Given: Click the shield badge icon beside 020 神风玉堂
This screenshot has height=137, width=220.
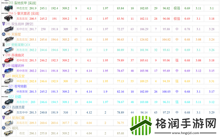Looking at the screenshot, I should pyautogui.click(x=4, y=76).
